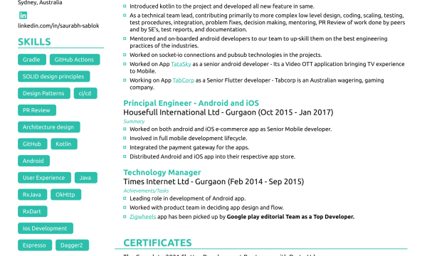Click 'Worked on both android and iOS e-commerce' bullet
This screenshot has width=427, height=256.
231,129
